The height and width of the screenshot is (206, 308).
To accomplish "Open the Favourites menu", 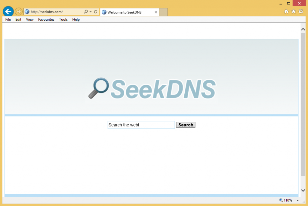I will pos(46,20).
